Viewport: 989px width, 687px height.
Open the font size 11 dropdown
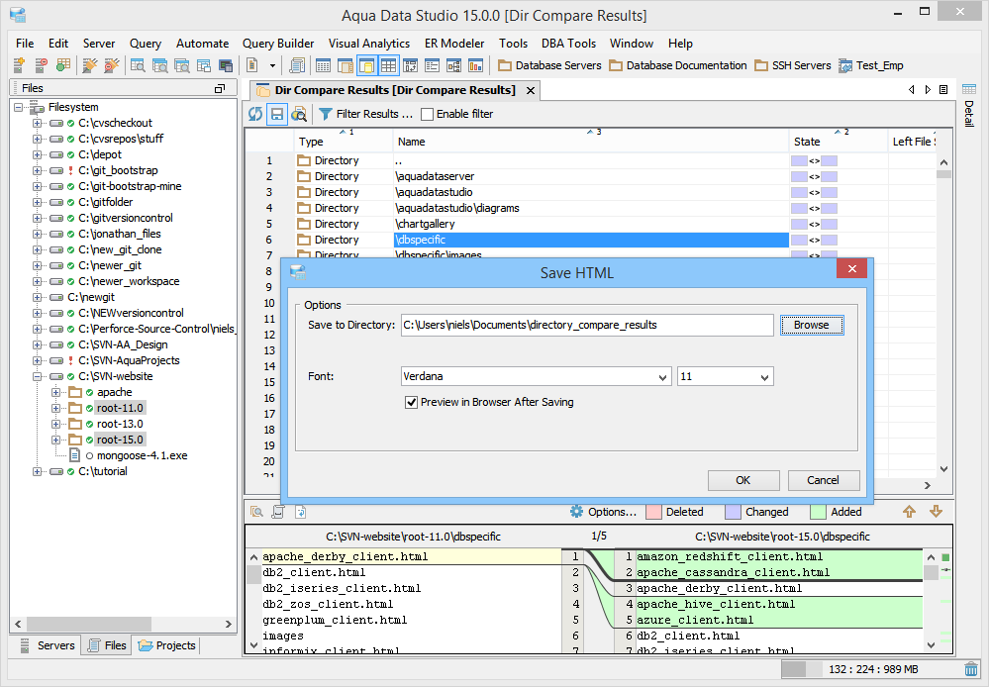(763, 377)
